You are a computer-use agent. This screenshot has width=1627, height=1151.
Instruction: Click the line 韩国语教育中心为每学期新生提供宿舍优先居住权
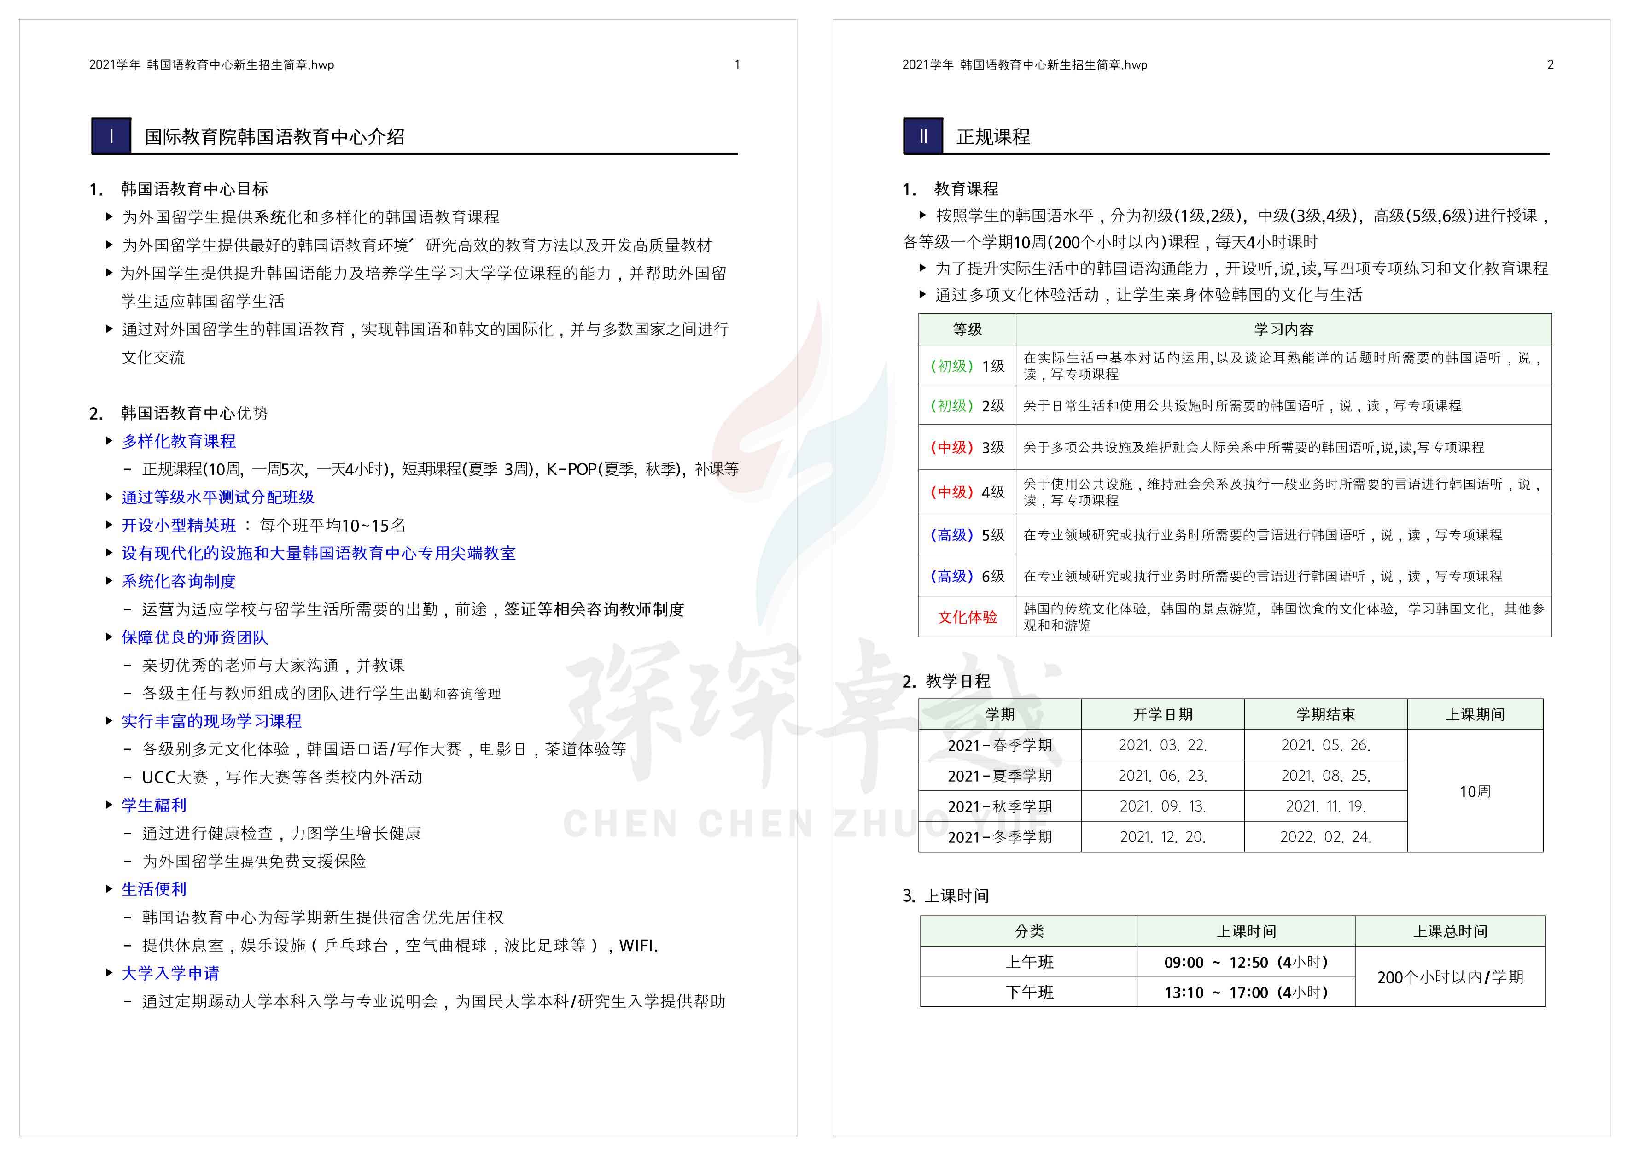tap(322, 917)
